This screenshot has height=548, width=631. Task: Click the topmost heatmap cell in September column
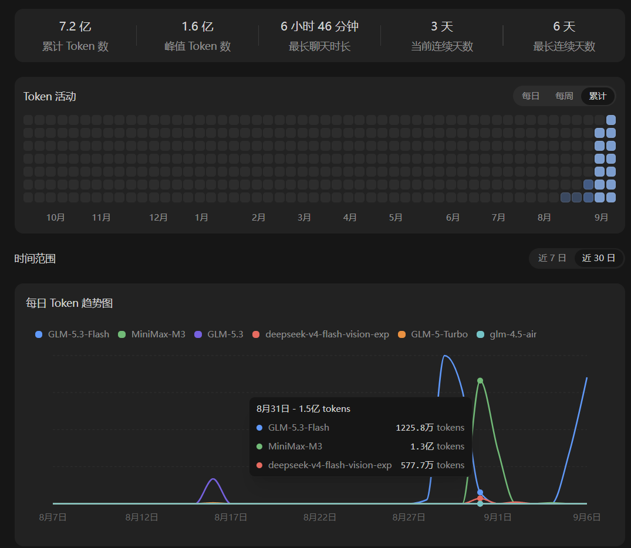click(611, 120)
